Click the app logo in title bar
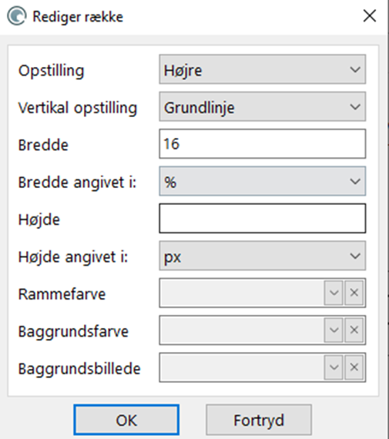Screen dimensions: 389x439 (x=17, y=16)
